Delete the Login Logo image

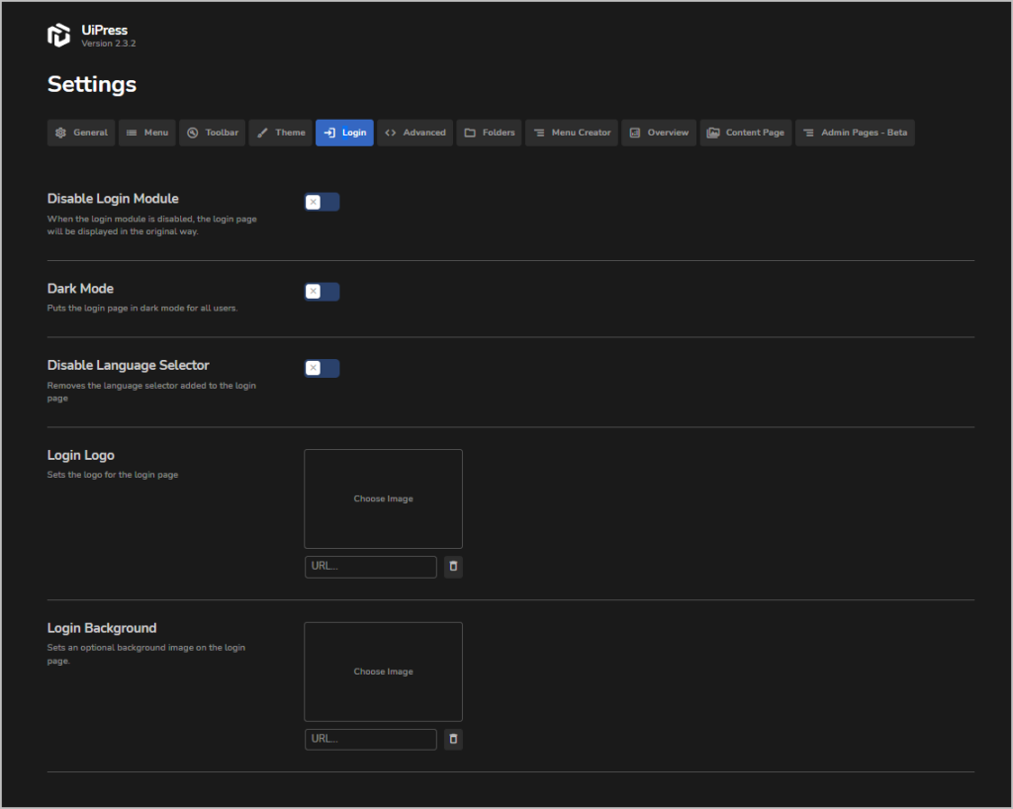453,567
